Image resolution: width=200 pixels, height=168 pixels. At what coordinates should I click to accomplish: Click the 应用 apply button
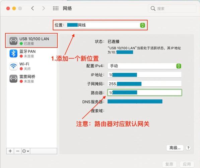(x=187, y=164)
